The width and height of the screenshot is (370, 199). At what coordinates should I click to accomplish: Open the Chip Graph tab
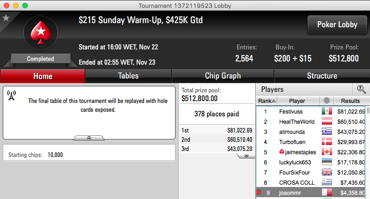tap(223, 76)
